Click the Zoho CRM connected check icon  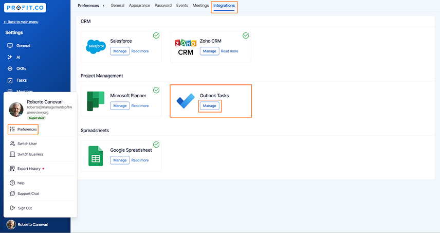[246, 35]
